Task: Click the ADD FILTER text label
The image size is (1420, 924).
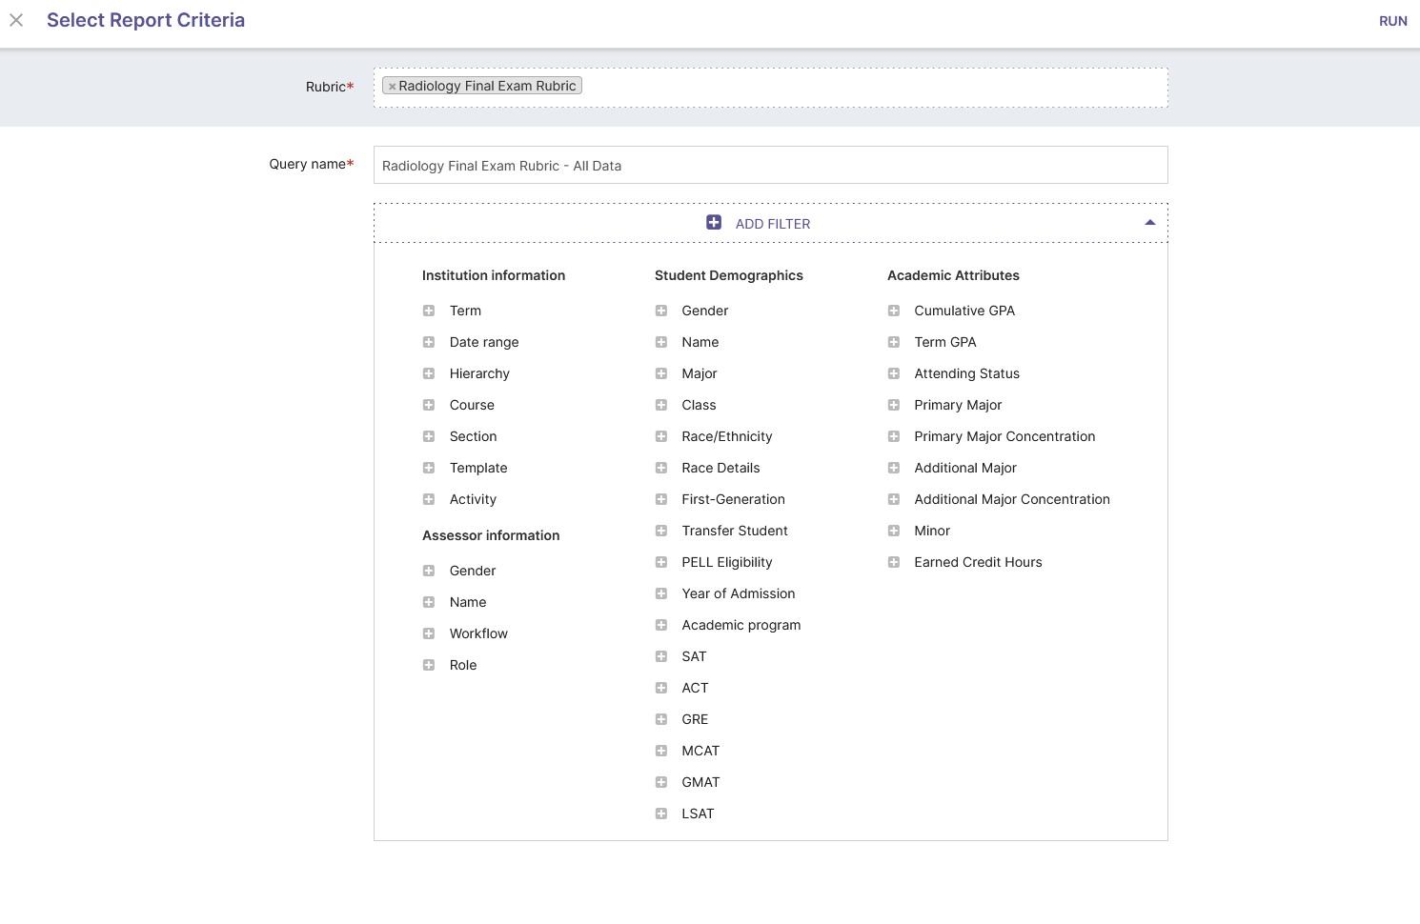Action: tap(773, 224)
